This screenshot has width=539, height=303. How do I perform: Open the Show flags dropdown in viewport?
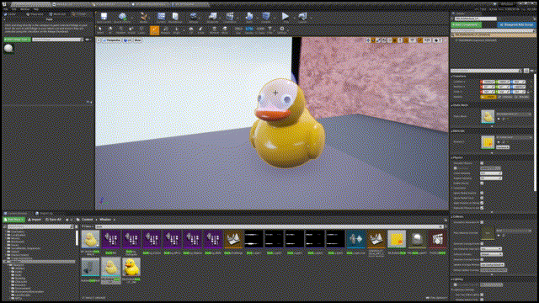tap(137, 40)
